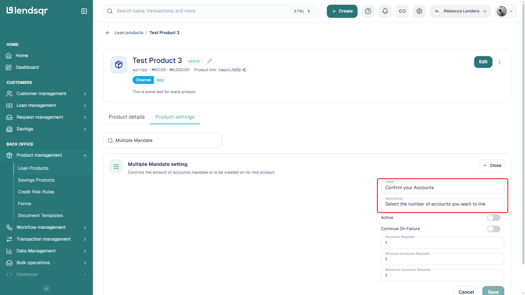This screenshot has width=525, height=295.
Task: Expand Savings chevron
Action: pos(85,129)
